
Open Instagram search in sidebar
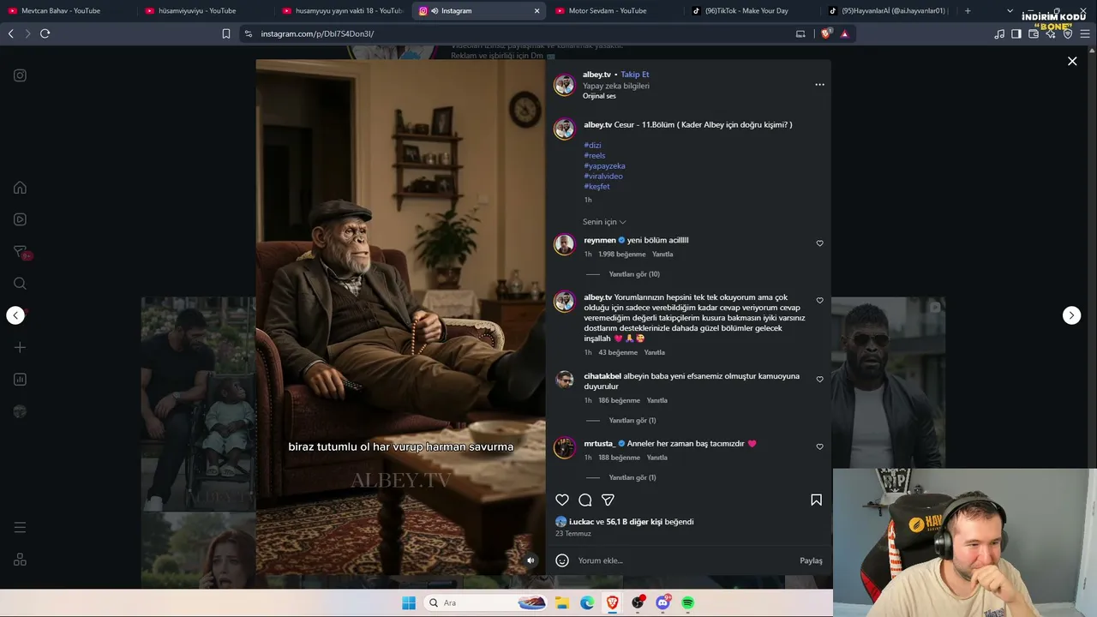point(20,284)
